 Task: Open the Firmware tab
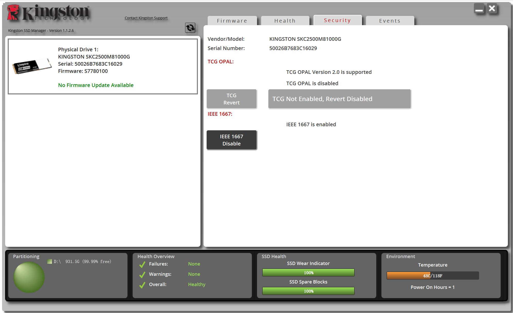point(232,21)
